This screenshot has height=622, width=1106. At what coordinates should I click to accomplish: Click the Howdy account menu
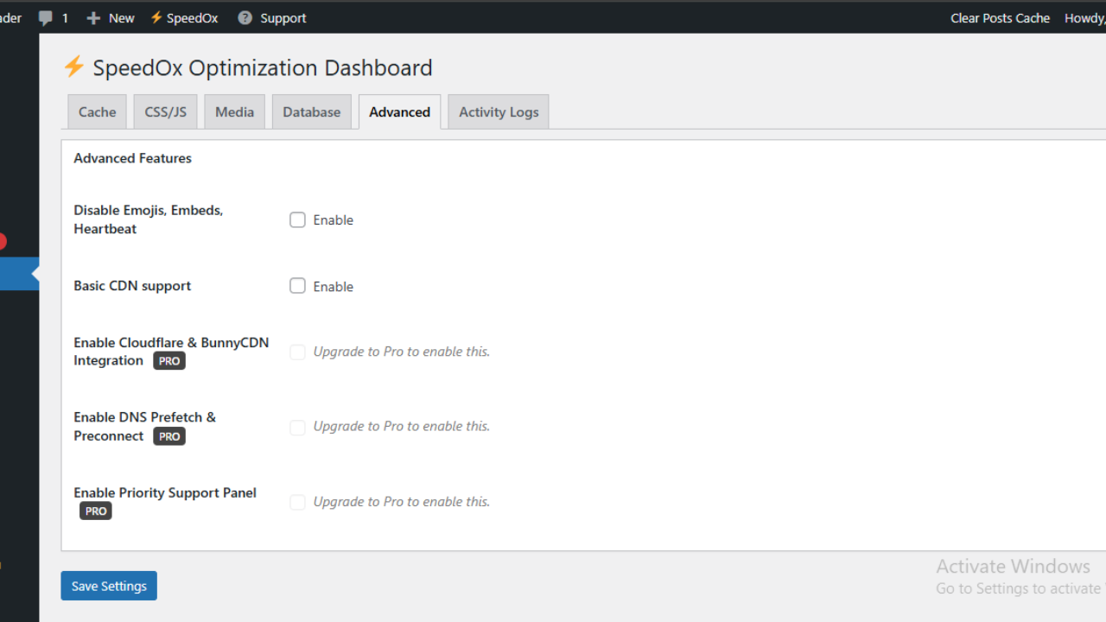pyautogui.click(x=1085, y=18)
